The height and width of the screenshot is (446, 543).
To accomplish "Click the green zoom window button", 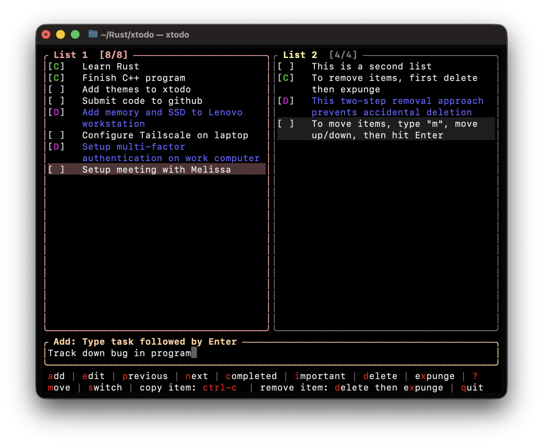I will coord(75,34).
